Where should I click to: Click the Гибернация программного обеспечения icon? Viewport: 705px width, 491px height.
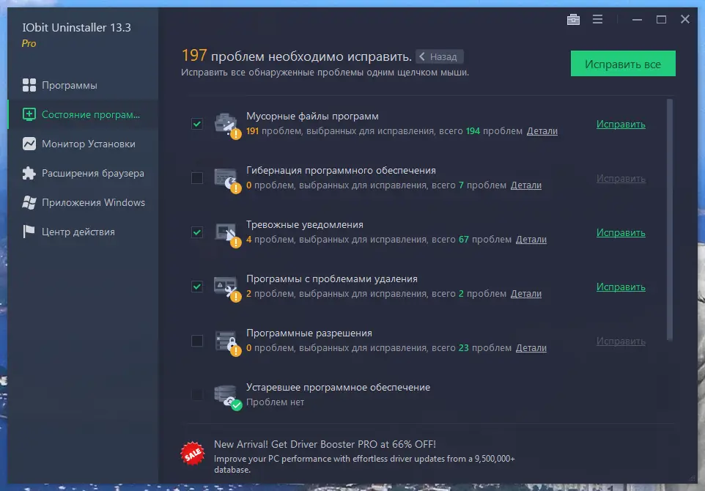pyautogui.click(x=227, y=180)
